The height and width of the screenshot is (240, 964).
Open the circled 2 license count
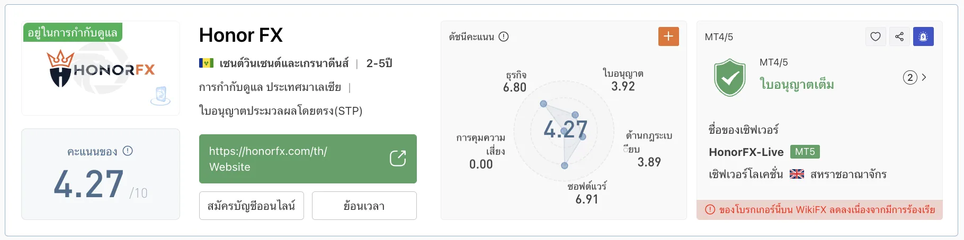click(x=910, y=78)
